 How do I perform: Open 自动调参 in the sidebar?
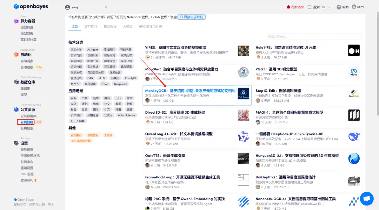27,61
